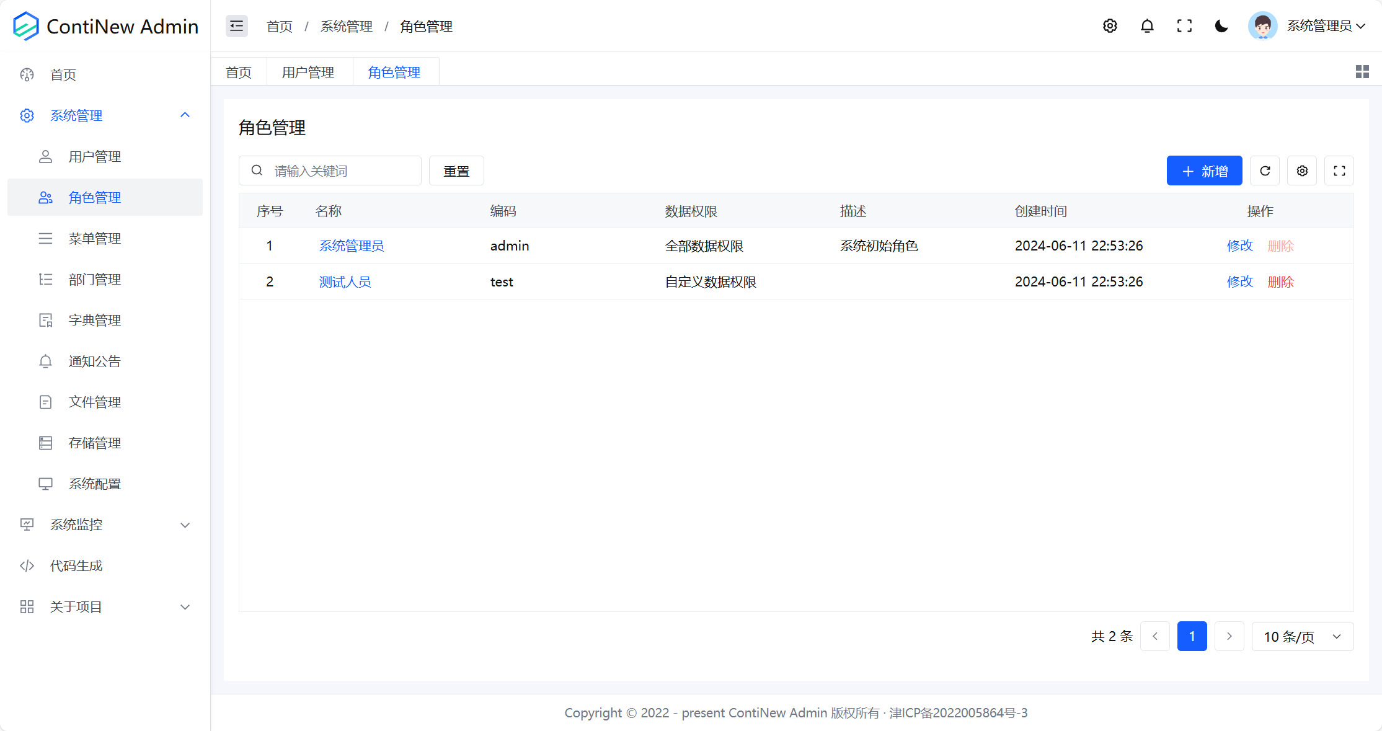Open the settings gear in the top bar

click(1109, 26)
